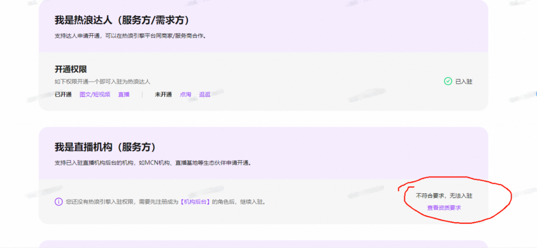Open the 直播 permission link under 已开通
Image resolution: width=537 pixels, height=248 pixels.
[124, 94]
